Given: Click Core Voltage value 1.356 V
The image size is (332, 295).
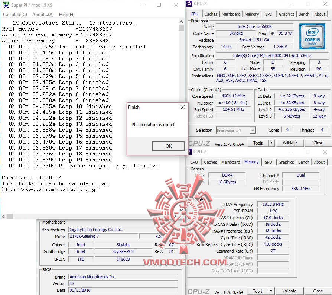Looking at the screenshot, I should 280,47.
